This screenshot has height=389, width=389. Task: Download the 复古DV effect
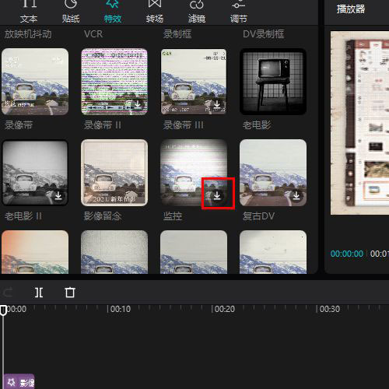(296, 195)
